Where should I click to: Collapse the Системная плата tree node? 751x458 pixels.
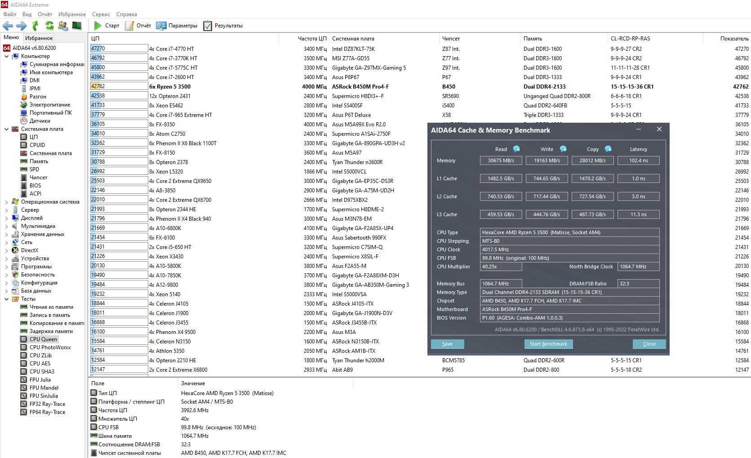point(6,129)
